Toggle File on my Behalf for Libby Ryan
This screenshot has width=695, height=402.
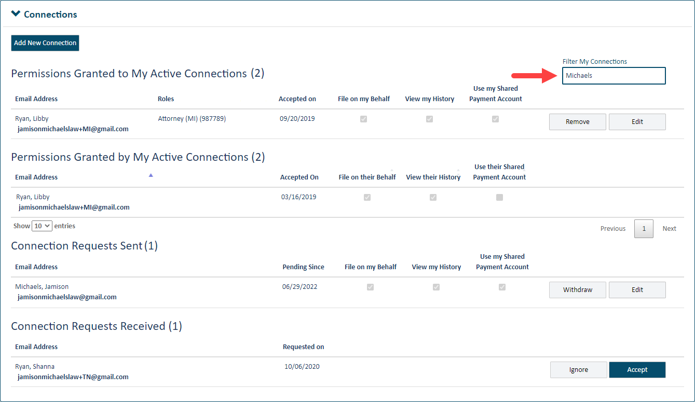click(x=364, y=119)
